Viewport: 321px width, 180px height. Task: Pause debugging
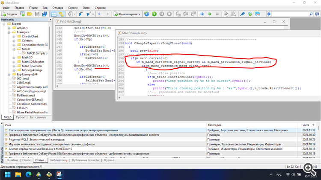coord(162,14)
